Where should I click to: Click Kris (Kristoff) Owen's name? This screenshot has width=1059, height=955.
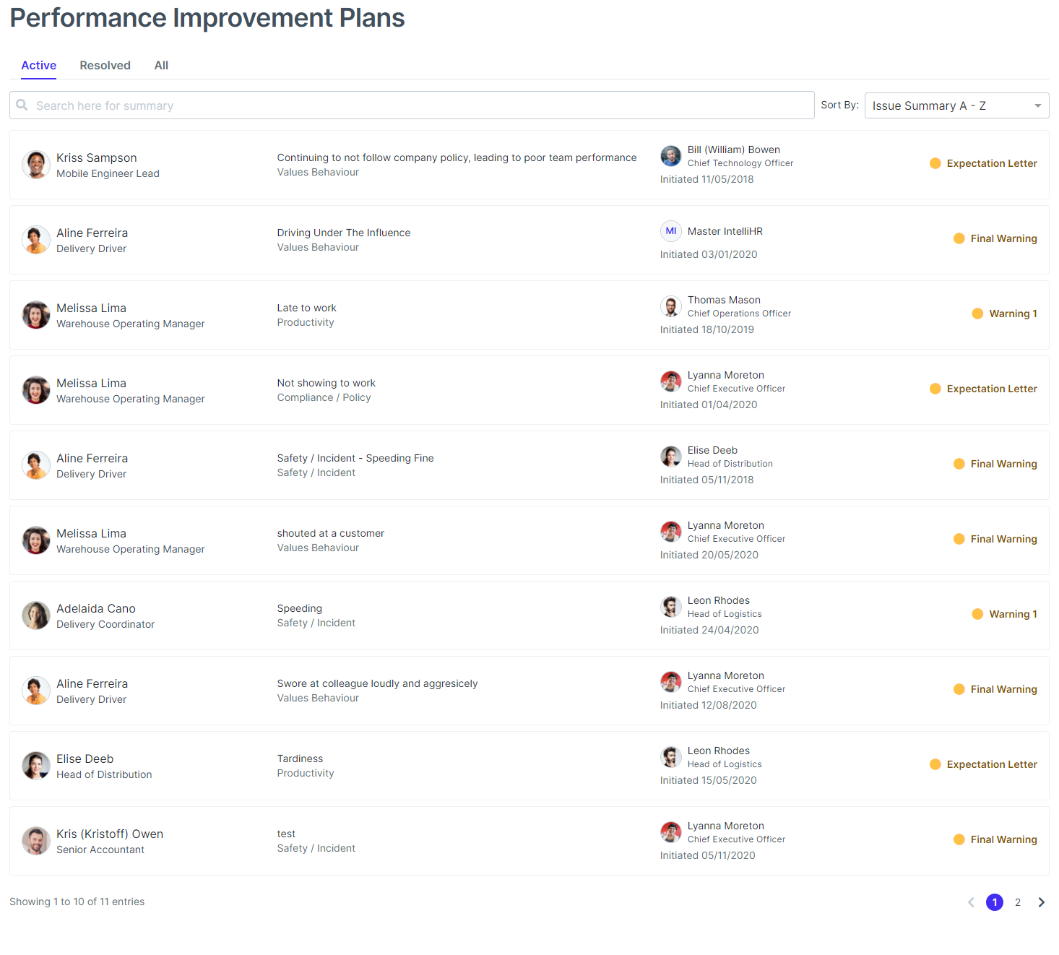(x=109, y=834)
